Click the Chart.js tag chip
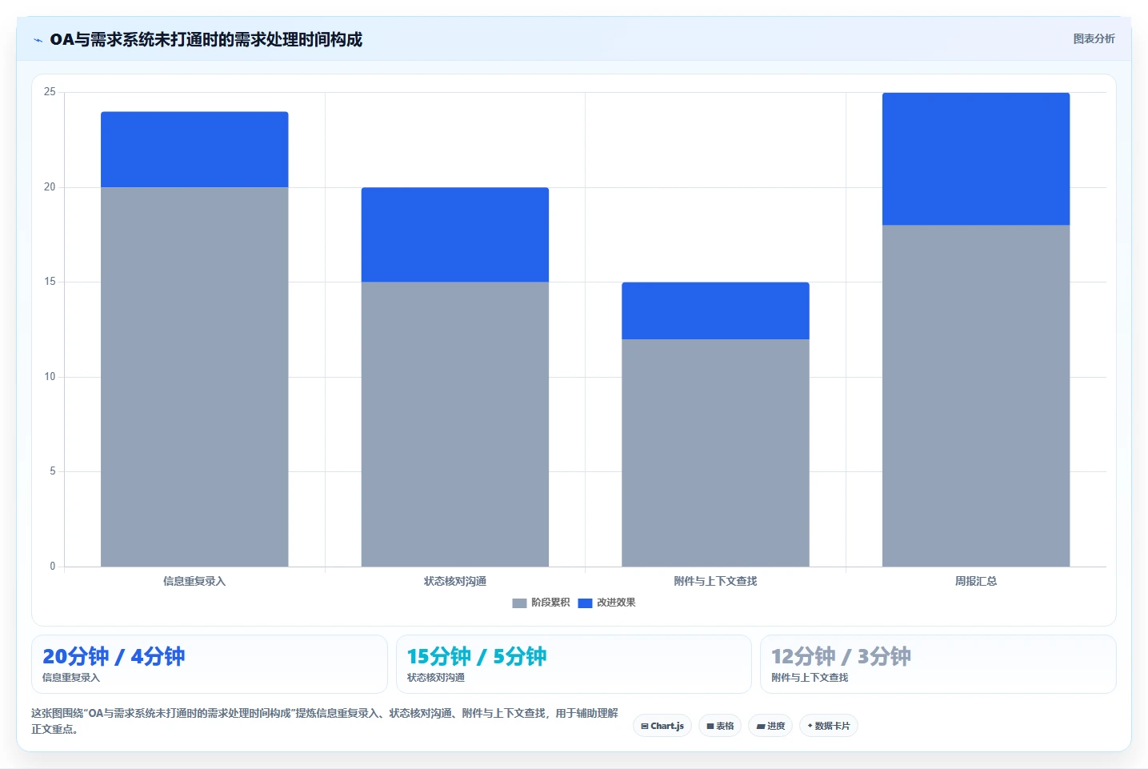The height and width of the screenshot is (769, 1148). (x=662, y=726)
